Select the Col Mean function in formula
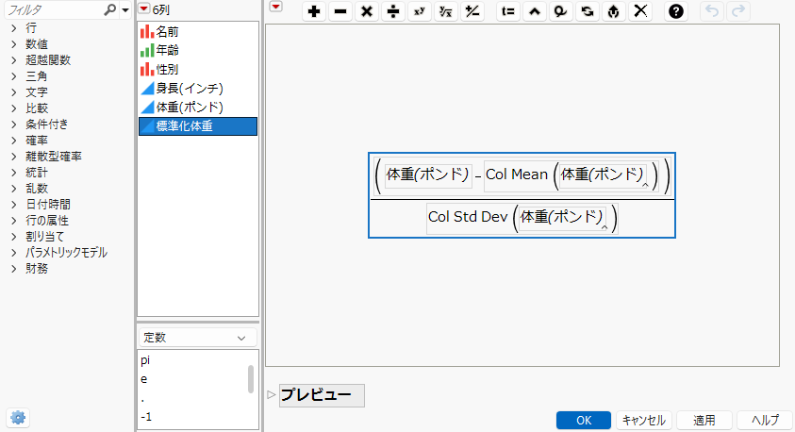This screenshot has width=795, height=432. (517, 174)
